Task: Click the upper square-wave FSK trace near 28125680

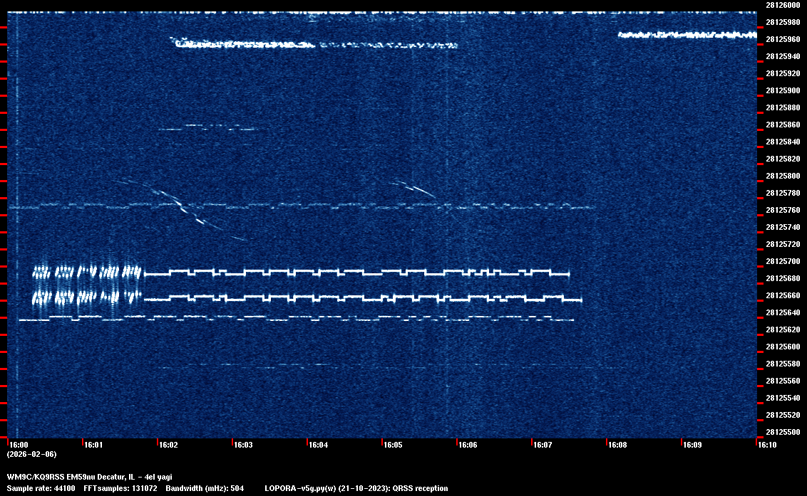Action: [356, 273]
